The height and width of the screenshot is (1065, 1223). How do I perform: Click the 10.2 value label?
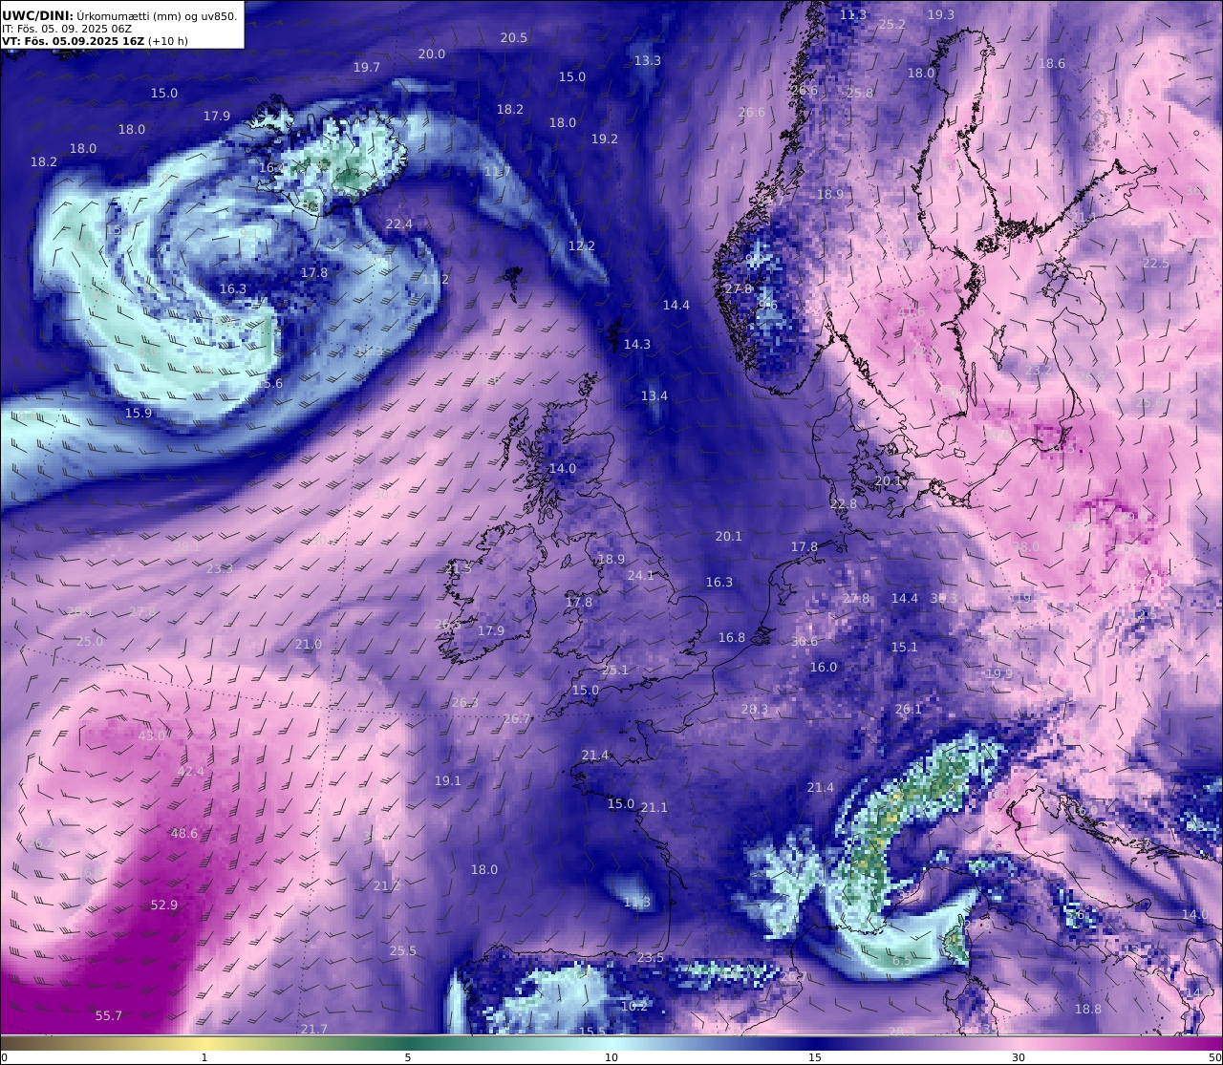[634, 1006]
